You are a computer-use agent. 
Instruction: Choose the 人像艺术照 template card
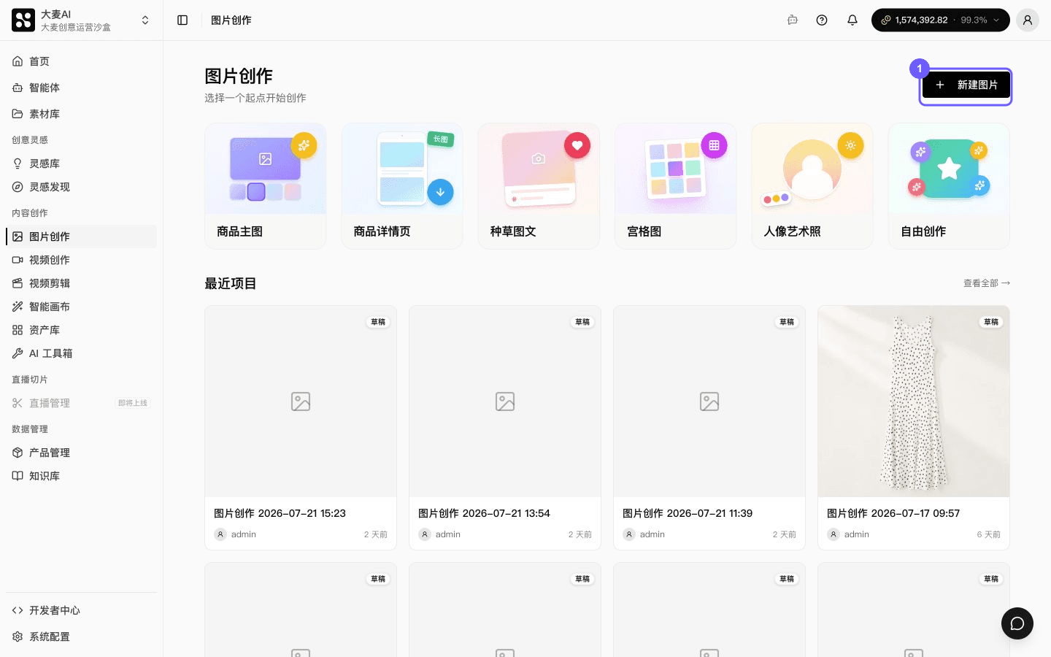(x=812, y=186)
